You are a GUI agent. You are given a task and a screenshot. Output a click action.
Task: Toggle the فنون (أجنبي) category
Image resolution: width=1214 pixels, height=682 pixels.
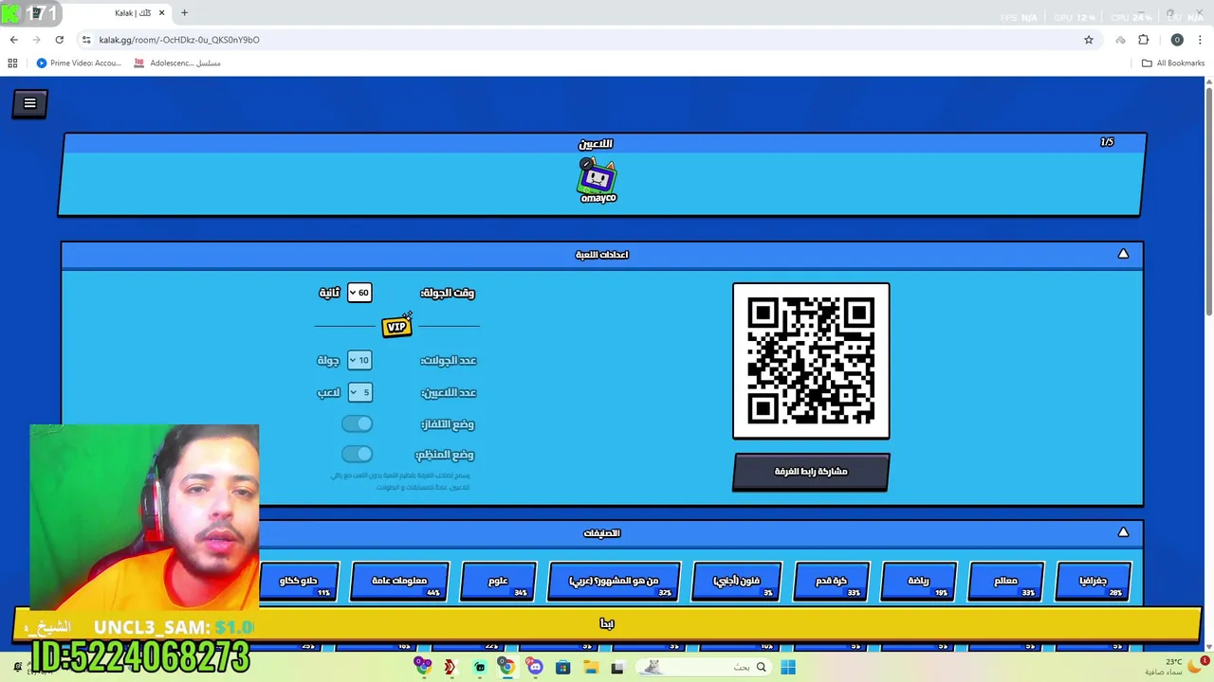coord(737,581)
